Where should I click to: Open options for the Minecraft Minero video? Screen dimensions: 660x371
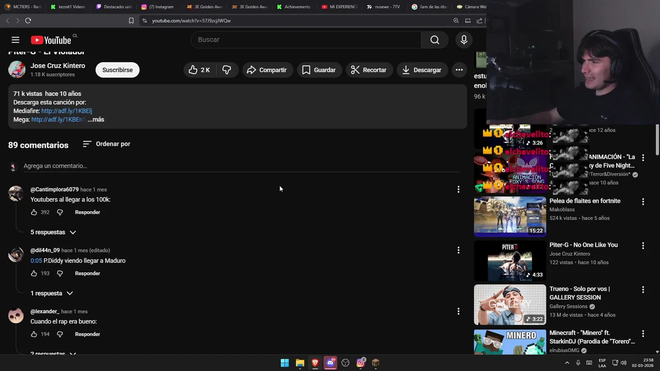643,334
